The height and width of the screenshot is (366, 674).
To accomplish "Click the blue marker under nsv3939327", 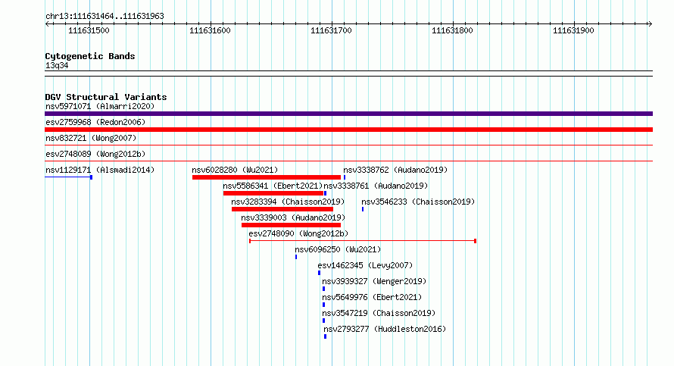I will tap(323, 289).
